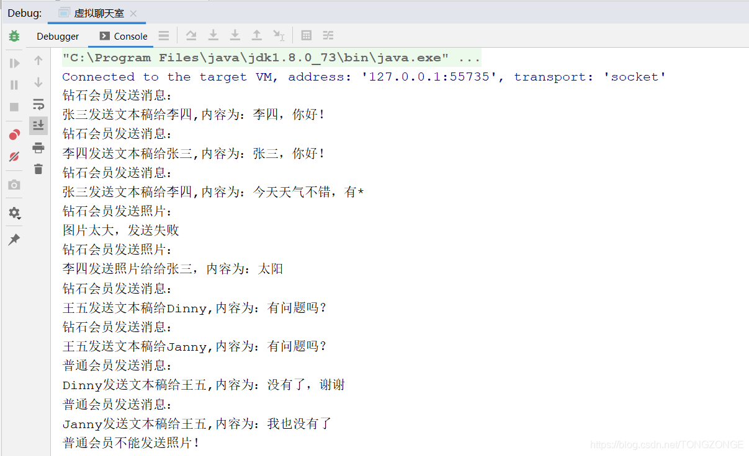This screenshot has height=456, width=749.
Task: Click the up arrow in console gutter
Action: (x=38, y=61)
